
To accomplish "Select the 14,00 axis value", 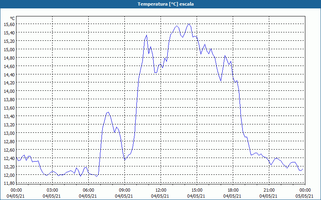I will [9, 91].
